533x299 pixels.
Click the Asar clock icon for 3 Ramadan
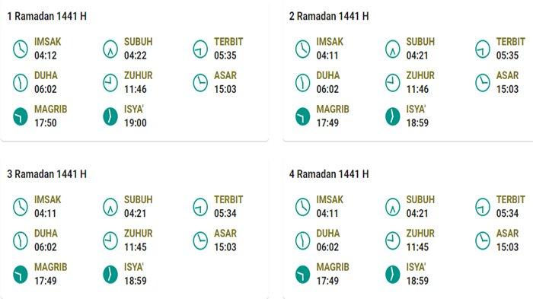pyautogui.click(x=200, y=241)
